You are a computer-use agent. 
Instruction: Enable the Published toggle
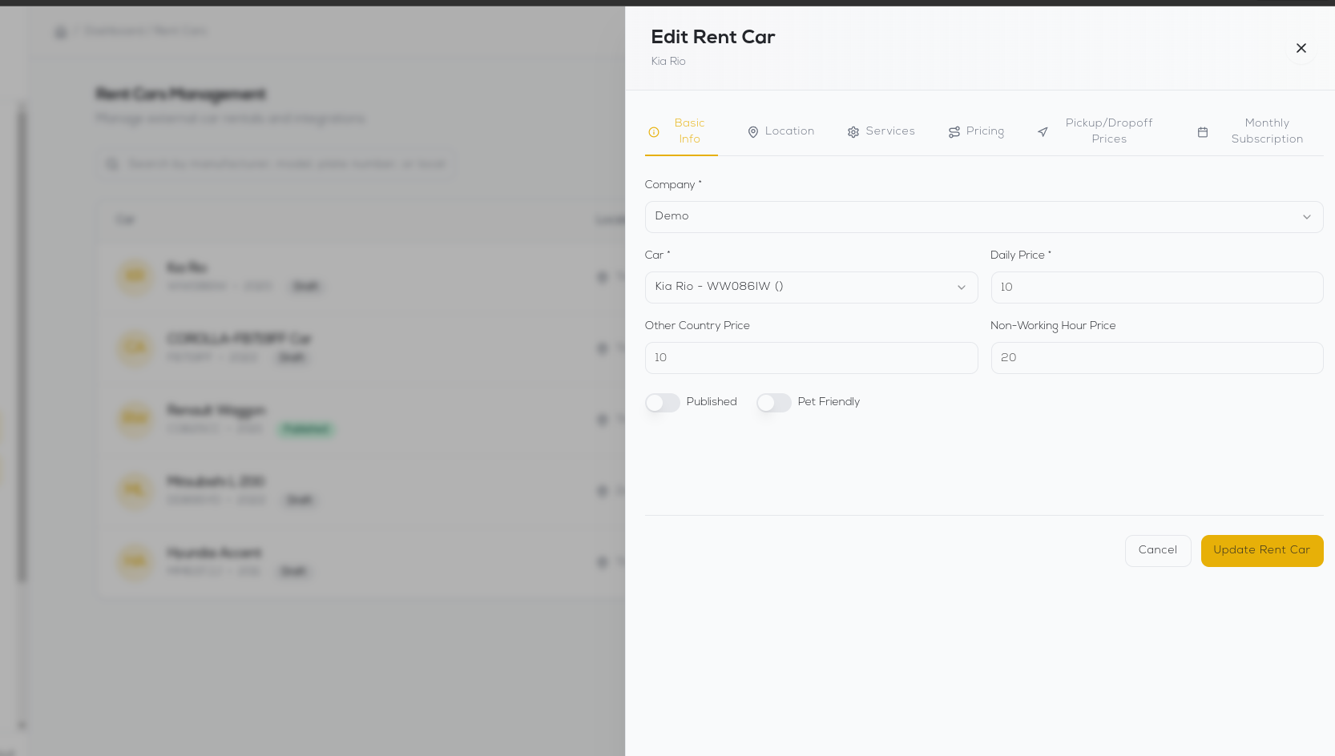click(662, 402)
